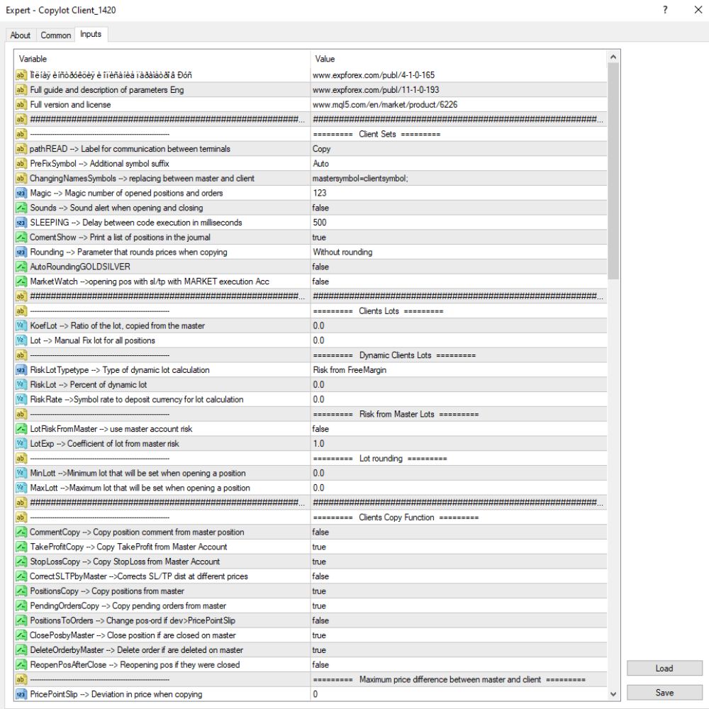Click the integer icon beside Magic variable
Screen dimensions: 709x709
21,193
